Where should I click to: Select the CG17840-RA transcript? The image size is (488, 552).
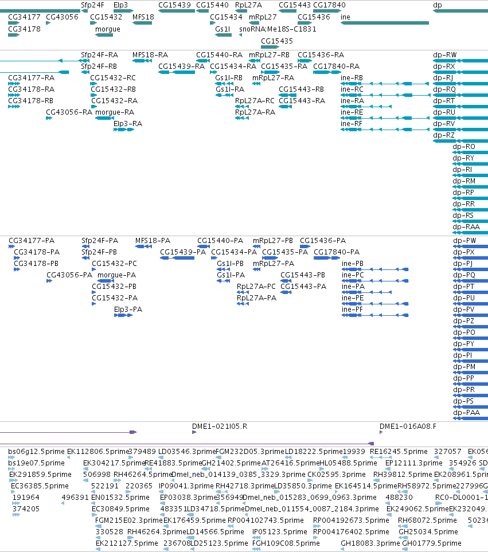click(x=326, y=72)
